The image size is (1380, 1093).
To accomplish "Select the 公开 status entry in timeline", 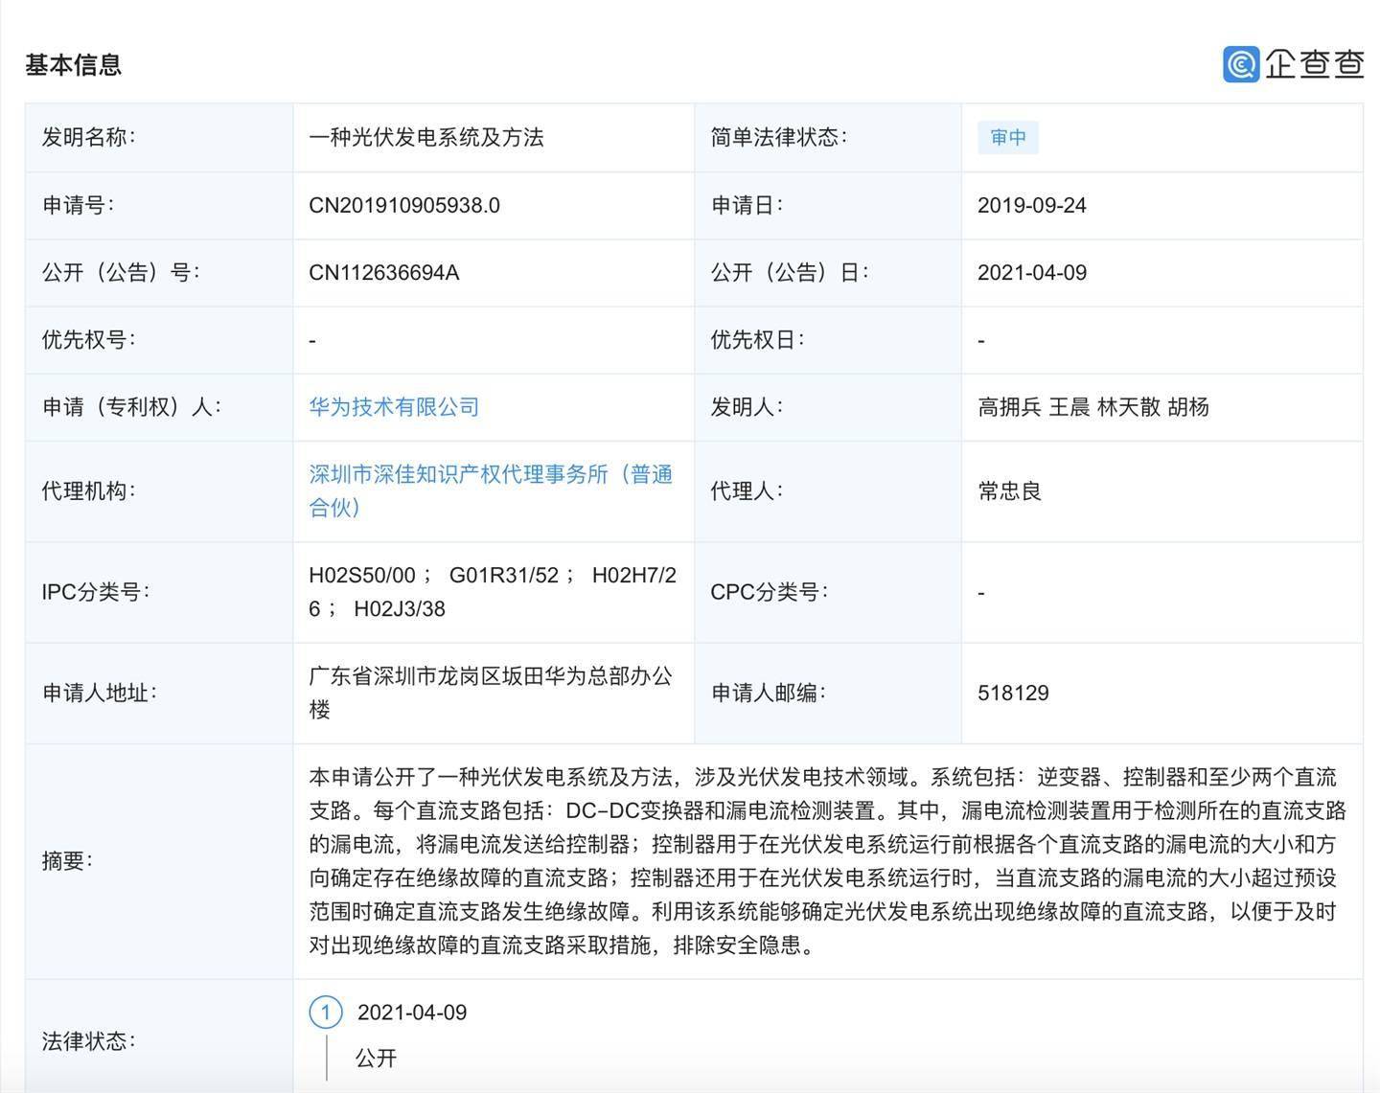I will [376, 1059].
